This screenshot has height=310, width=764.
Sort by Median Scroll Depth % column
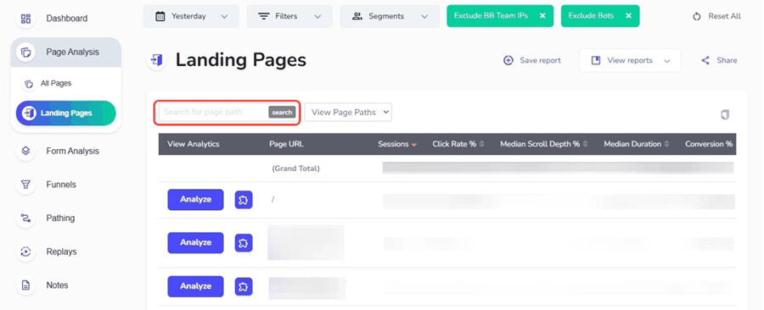point(544,144)
